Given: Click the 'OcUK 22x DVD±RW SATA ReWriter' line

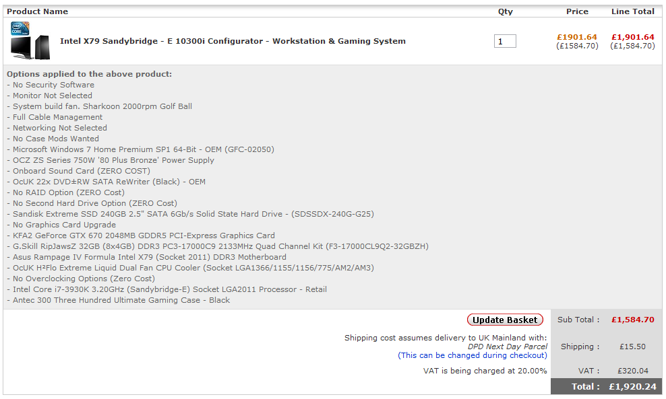Looking at the screenshot, I should pyautogui.click(x=107, y=182).
